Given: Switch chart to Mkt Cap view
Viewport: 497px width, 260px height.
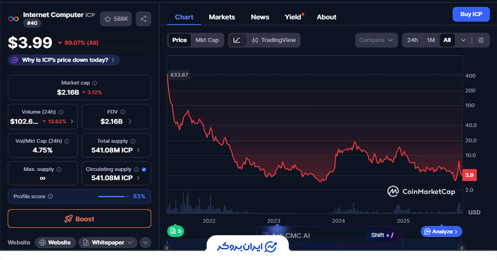Looking at the screenshot, I should click(x=207, y=40).
